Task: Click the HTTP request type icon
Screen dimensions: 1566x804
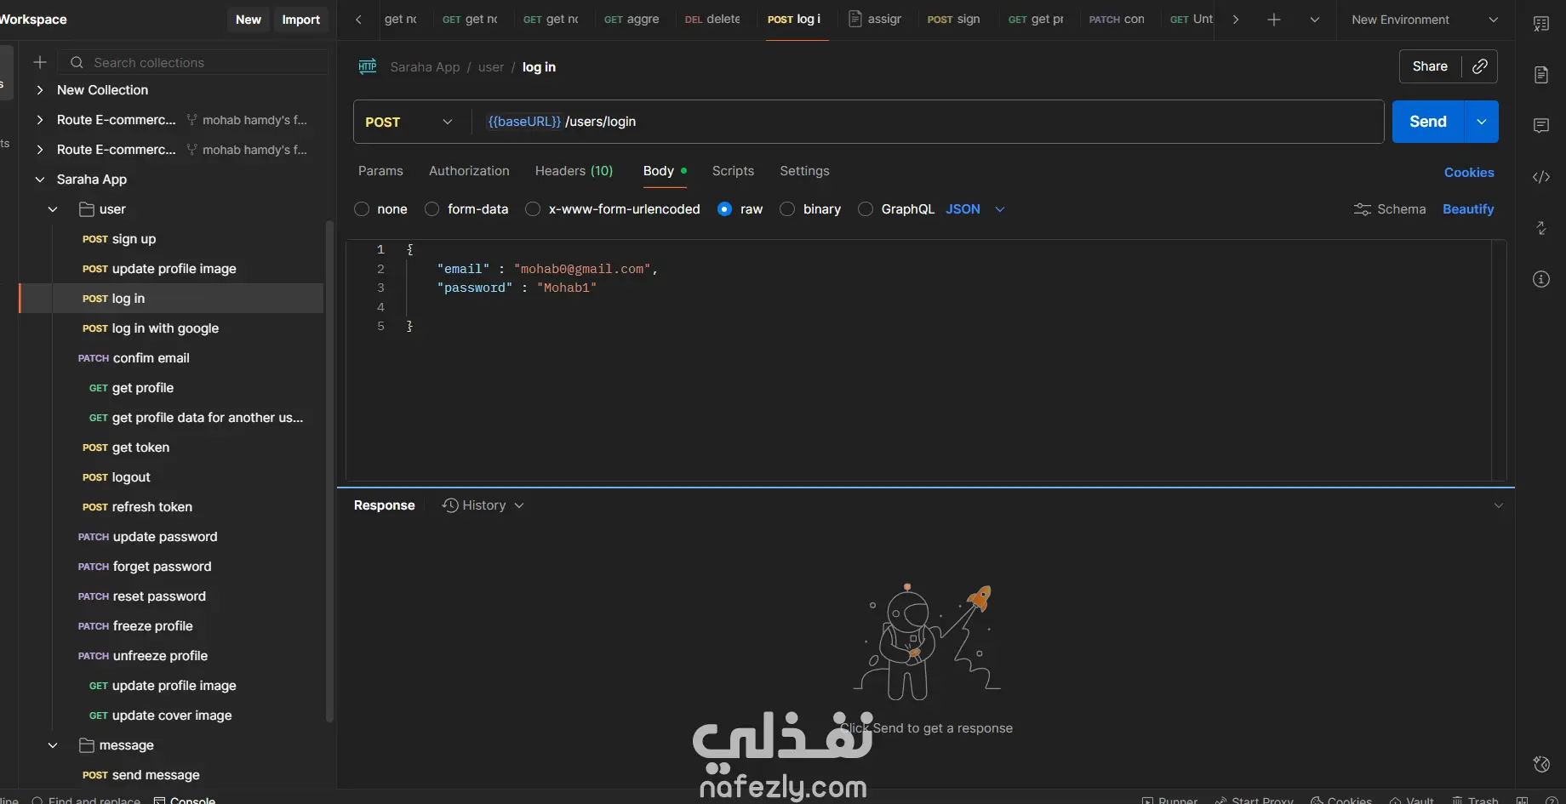Action: click(368, 67)
